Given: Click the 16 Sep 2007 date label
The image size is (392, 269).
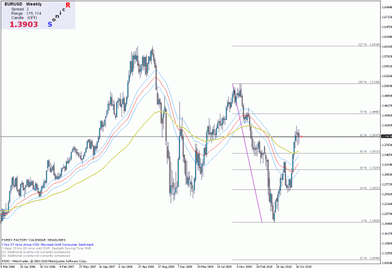Looking at the screenshot, I should click(107, 266).
